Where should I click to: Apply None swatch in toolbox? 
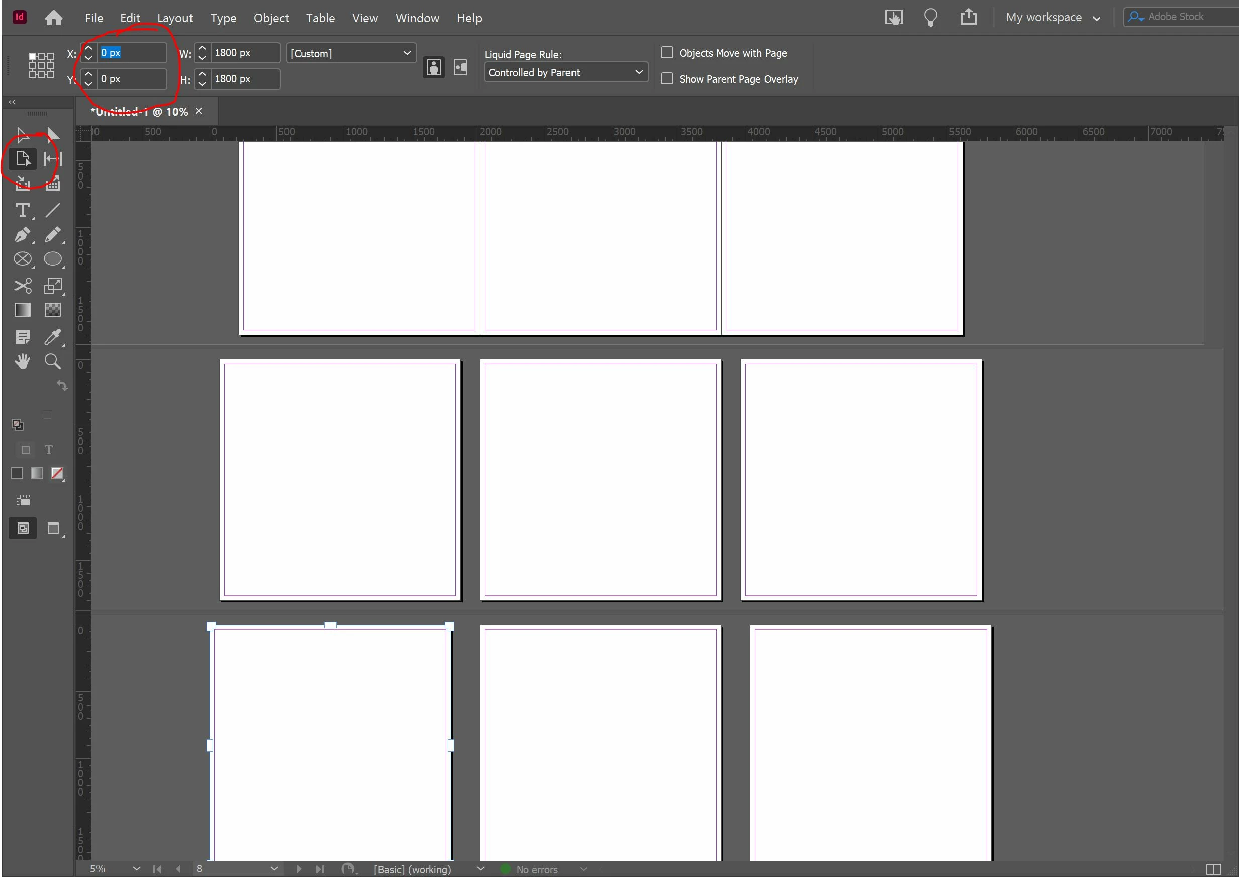57,474
